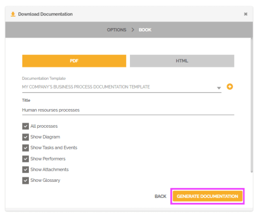Select the PDF format tab

[74, 61]
